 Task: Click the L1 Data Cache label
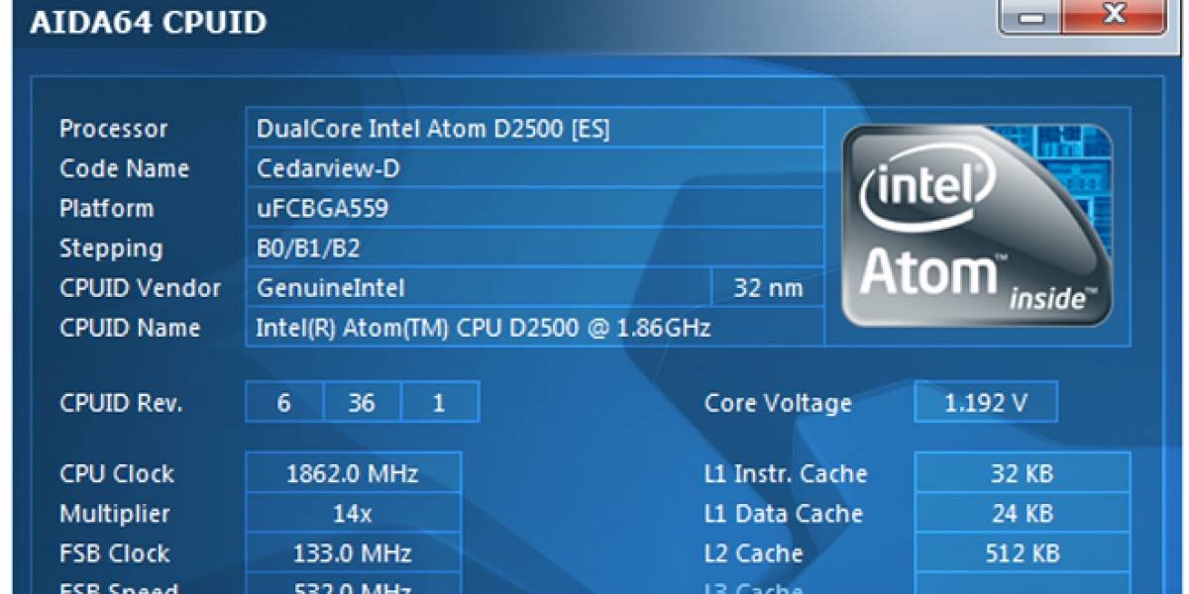tap(784, 513)
